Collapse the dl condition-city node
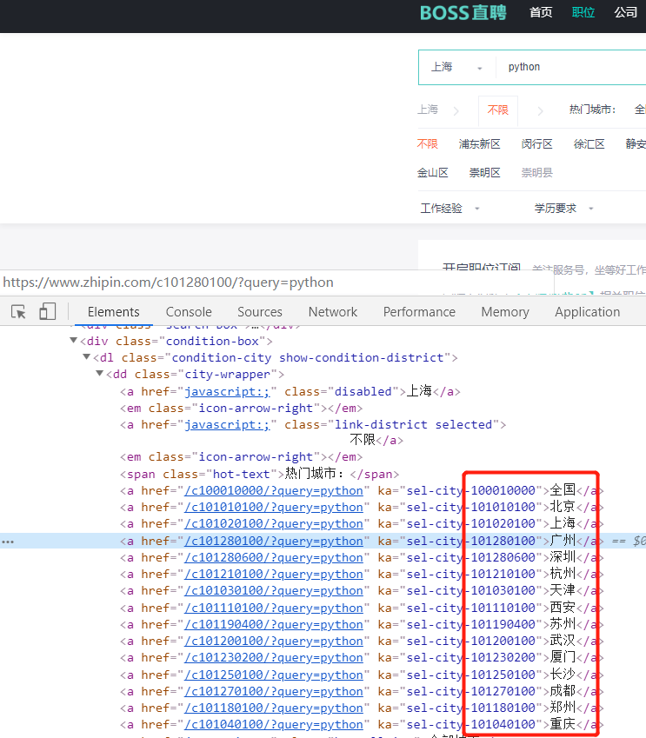 86,356
